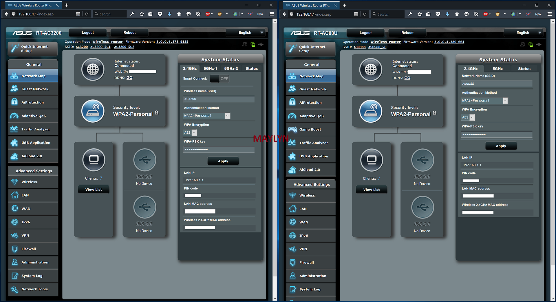Open Traffic Analyzer in RT-AC3200 sidebar
The width and height of the screenshot is (556, 302).
point(33,129)
